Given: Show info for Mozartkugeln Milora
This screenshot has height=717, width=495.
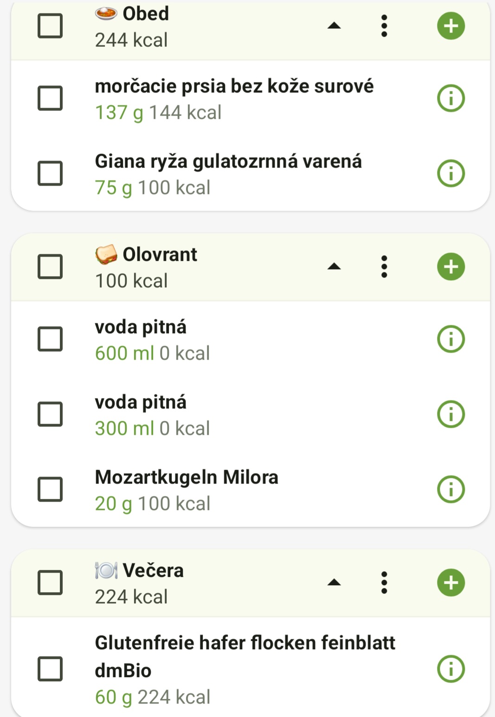Looking at the screenshot, I should pyautogui.click(x=451, y=490).
